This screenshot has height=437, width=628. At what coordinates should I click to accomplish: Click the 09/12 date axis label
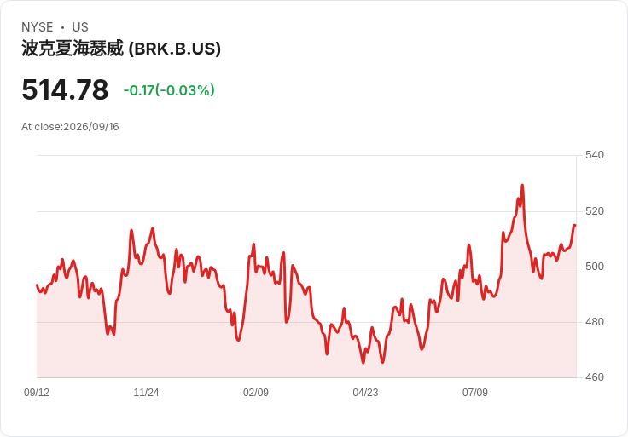pos(37,392)
